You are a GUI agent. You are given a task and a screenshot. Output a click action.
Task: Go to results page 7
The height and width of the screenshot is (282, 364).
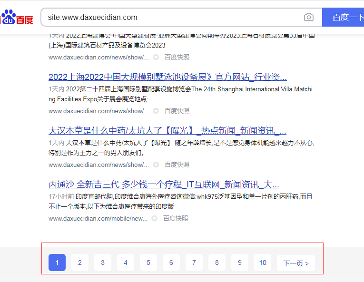click(194, 263)
